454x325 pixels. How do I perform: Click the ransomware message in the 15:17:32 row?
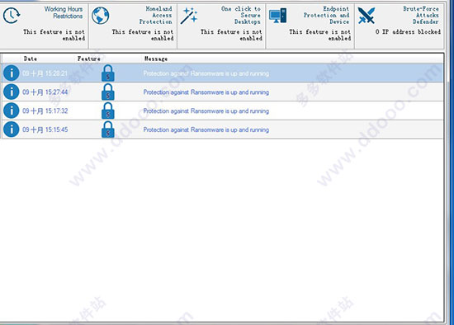coord(206,111)
